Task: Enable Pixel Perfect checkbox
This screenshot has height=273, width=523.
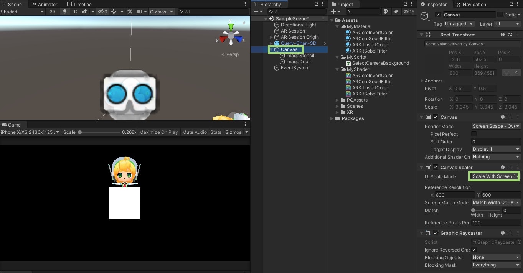Action: click(474, 134)
